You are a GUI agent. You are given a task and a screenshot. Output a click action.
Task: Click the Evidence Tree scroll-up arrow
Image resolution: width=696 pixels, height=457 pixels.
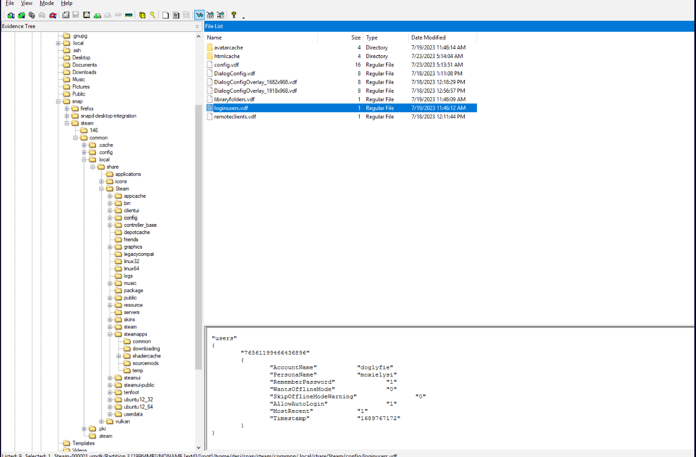[x=198, y=36]
